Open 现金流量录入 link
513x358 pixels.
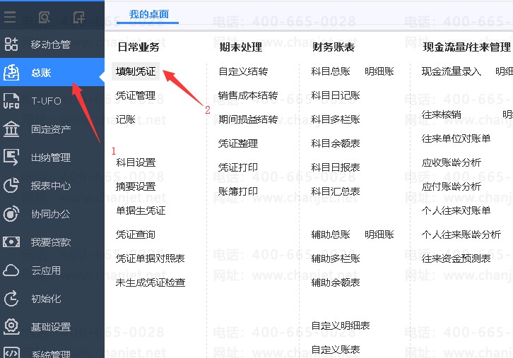(x=451, y=71)
